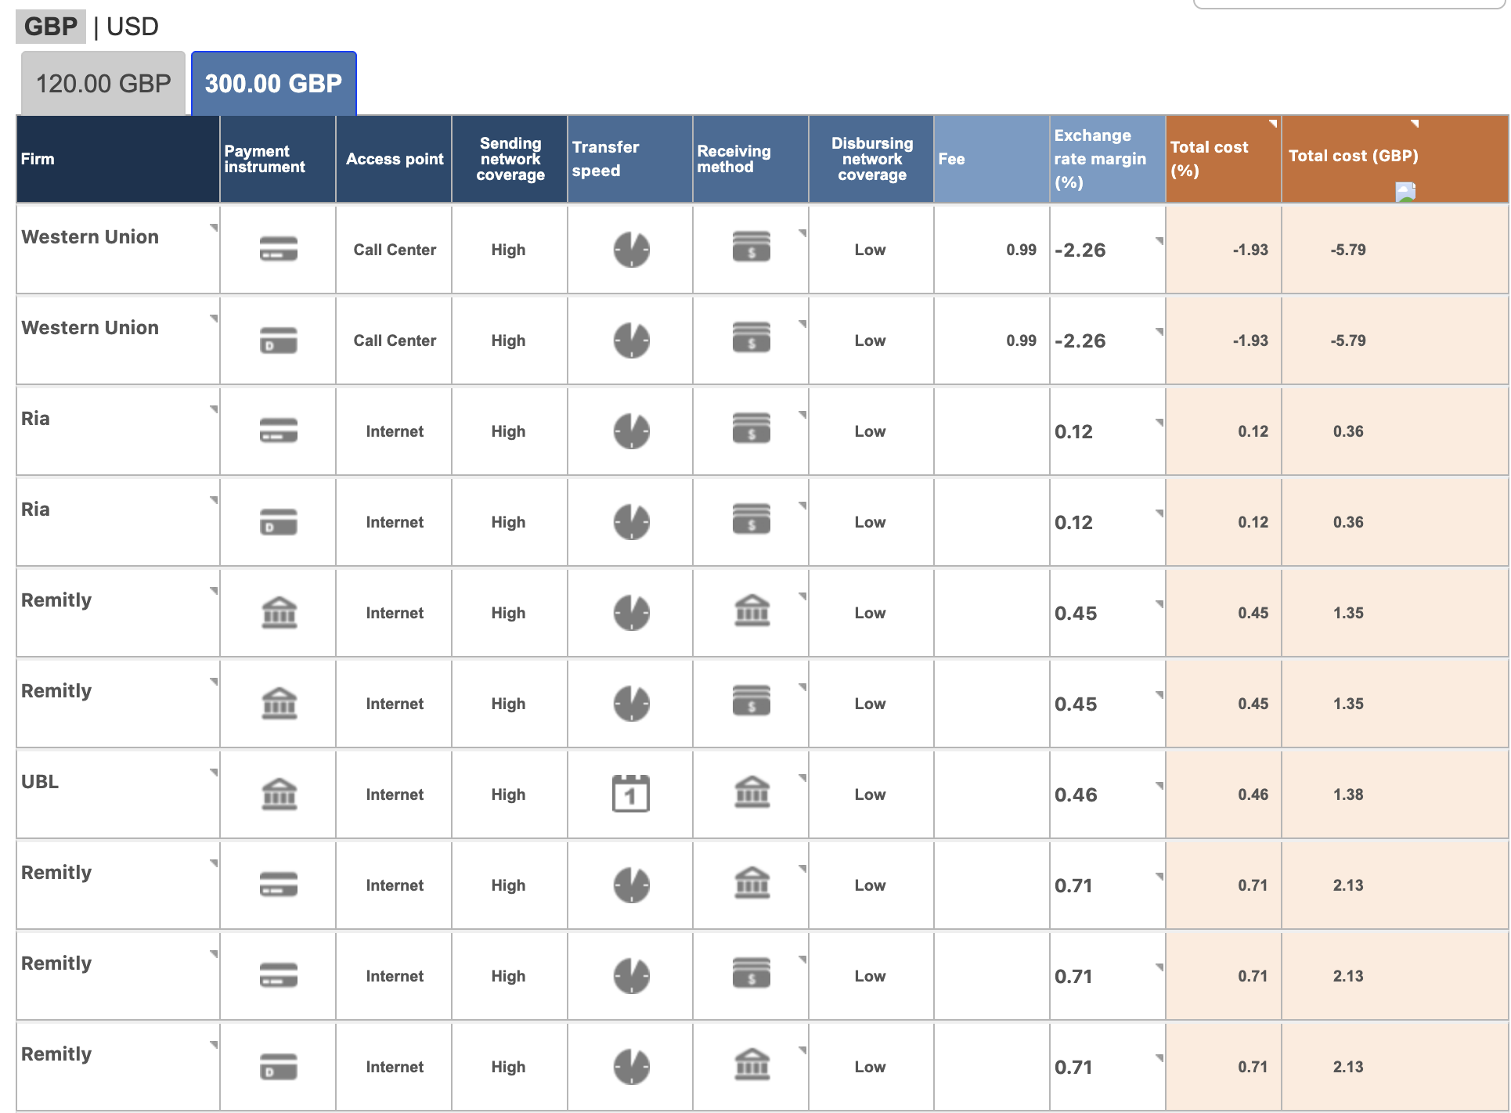Expand exchange rate margin note for 0.46
The height and width of the screenshot is (1113, 1511).
click(1159, 786)
